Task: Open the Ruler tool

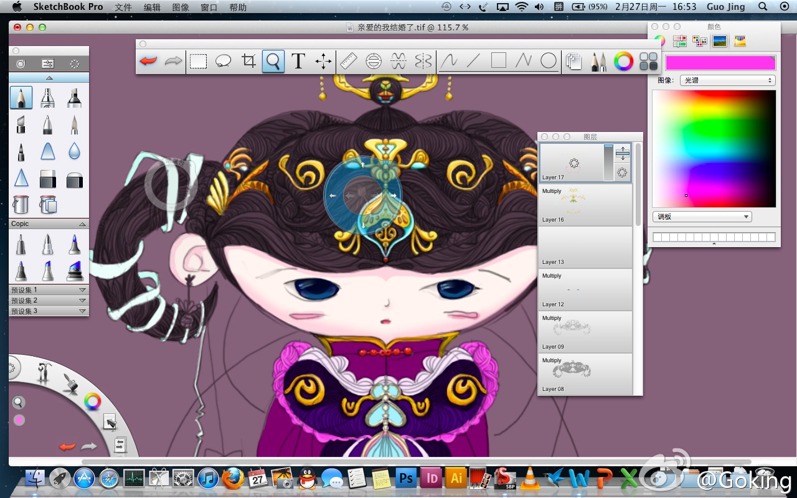Action: (x=349, y=61)
